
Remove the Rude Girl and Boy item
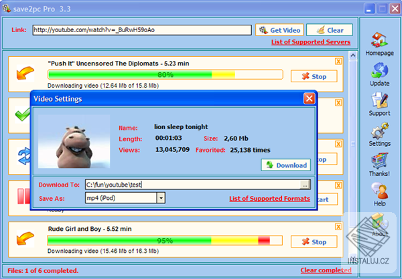[338, 227]
